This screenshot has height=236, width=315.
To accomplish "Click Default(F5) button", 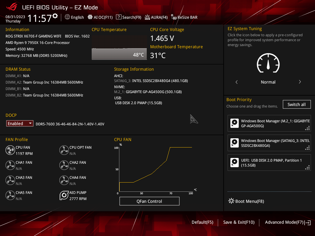I will coord(202,222).
